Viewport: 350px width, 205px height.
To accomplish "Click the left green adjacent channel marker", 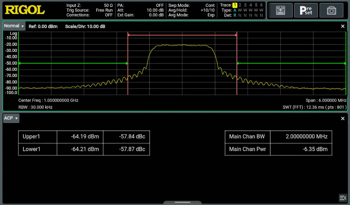I will coord(73,63).
